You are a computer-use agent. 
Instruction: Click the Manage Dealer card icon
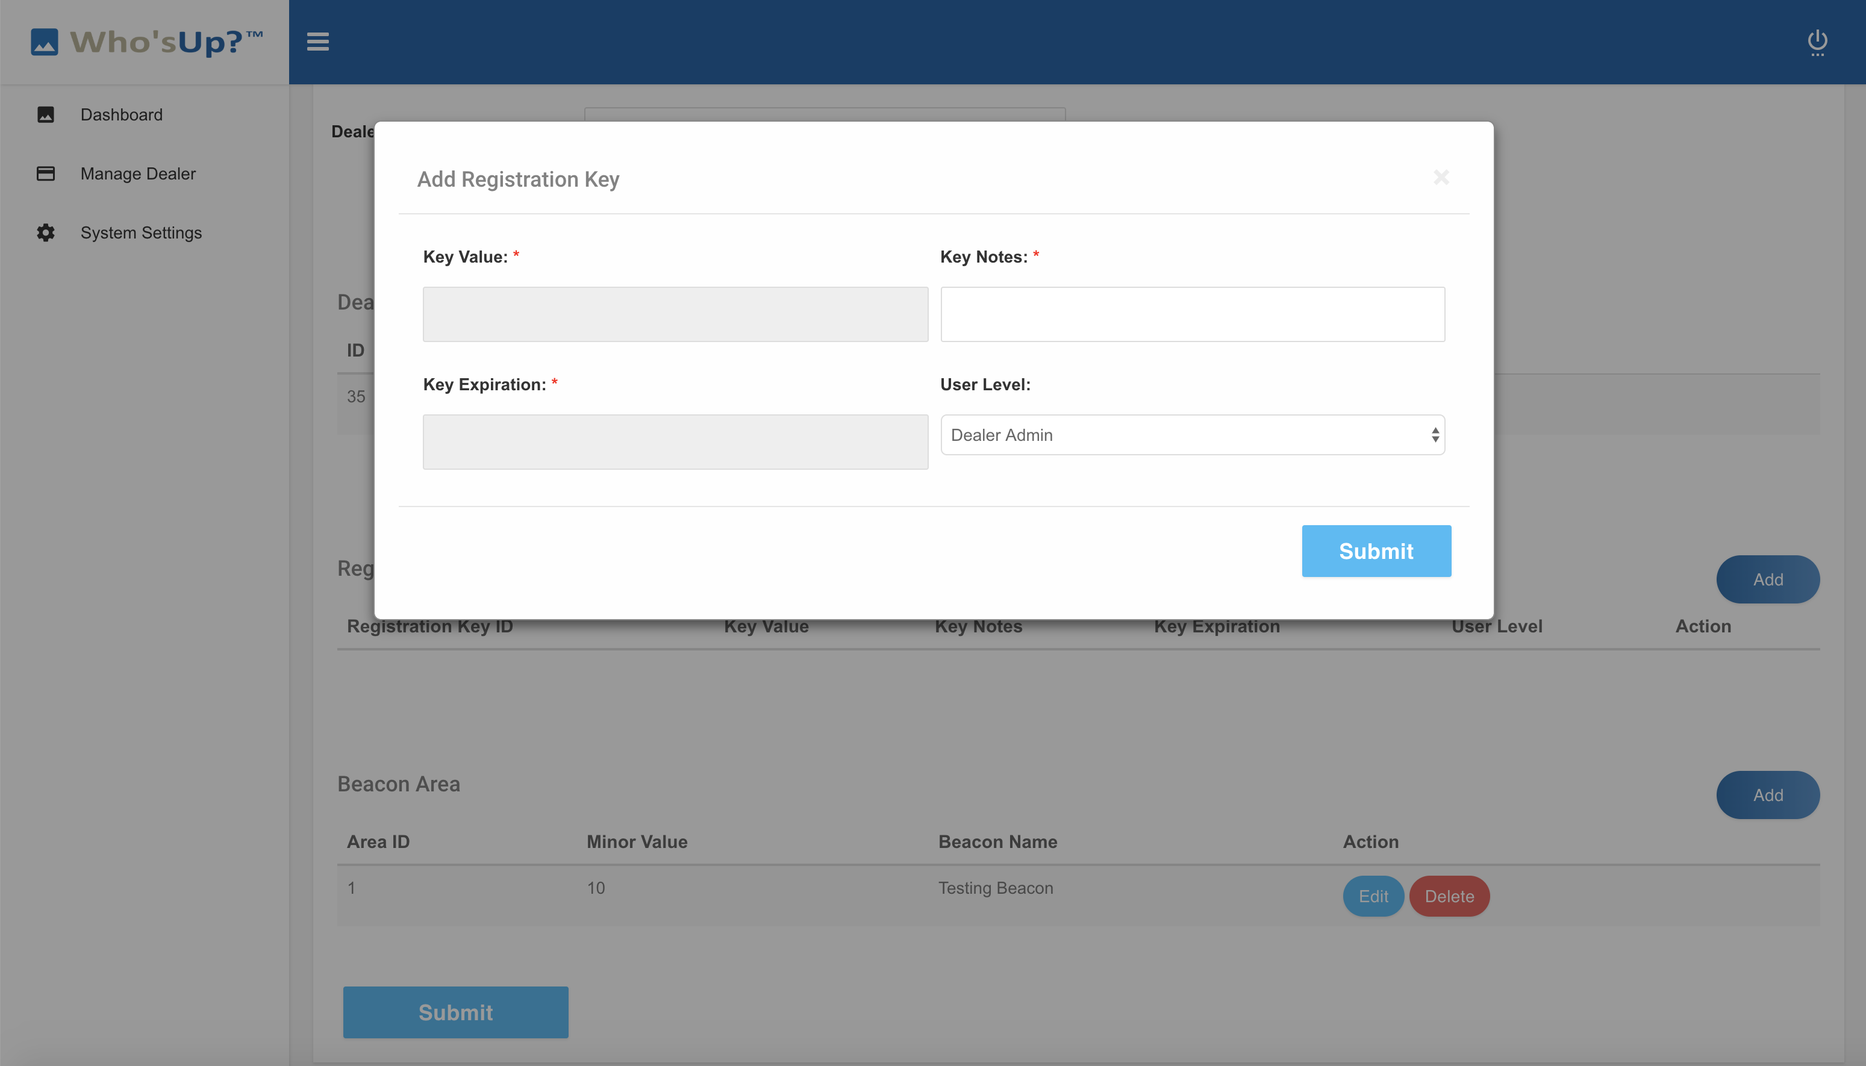point(45,173)
